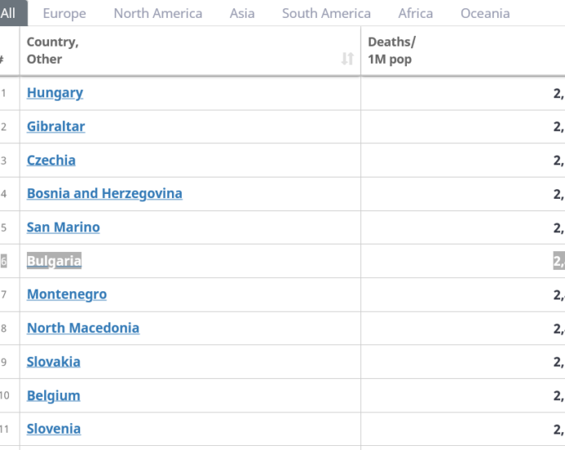Click the highlighted Bulgaria link
This screenshot has height=450, width=565.
pyautogui.click(x=54, y=261)
